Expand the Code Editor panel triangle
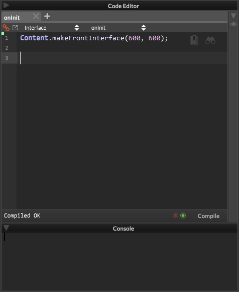This screenshot has height=292, width=239. pyautogui.click(x=6, y=6)
